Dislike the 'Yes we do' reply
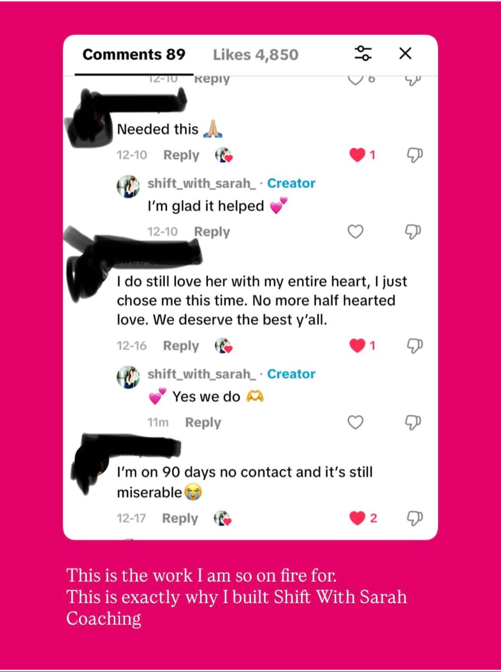The height and width of the screenshot is (672, 501). [413, 422]
